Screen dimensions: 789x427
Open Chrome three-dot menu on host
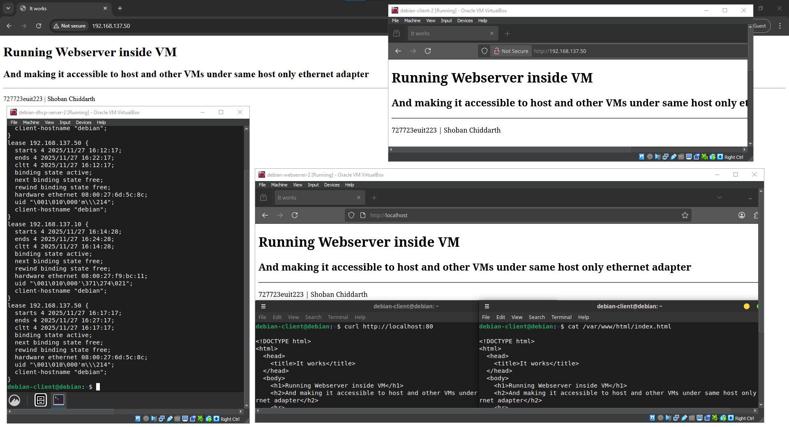click(780, 26)
